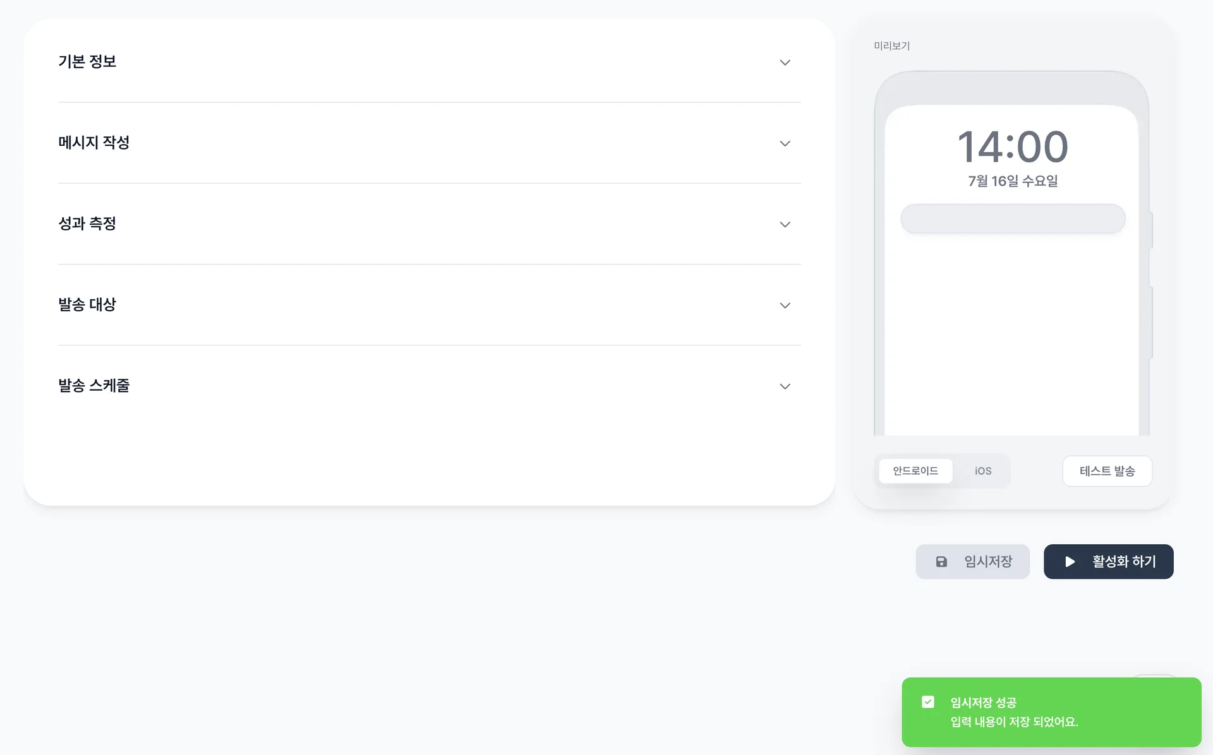Open the 성과 측정 section heading

(x=87, y=223)
